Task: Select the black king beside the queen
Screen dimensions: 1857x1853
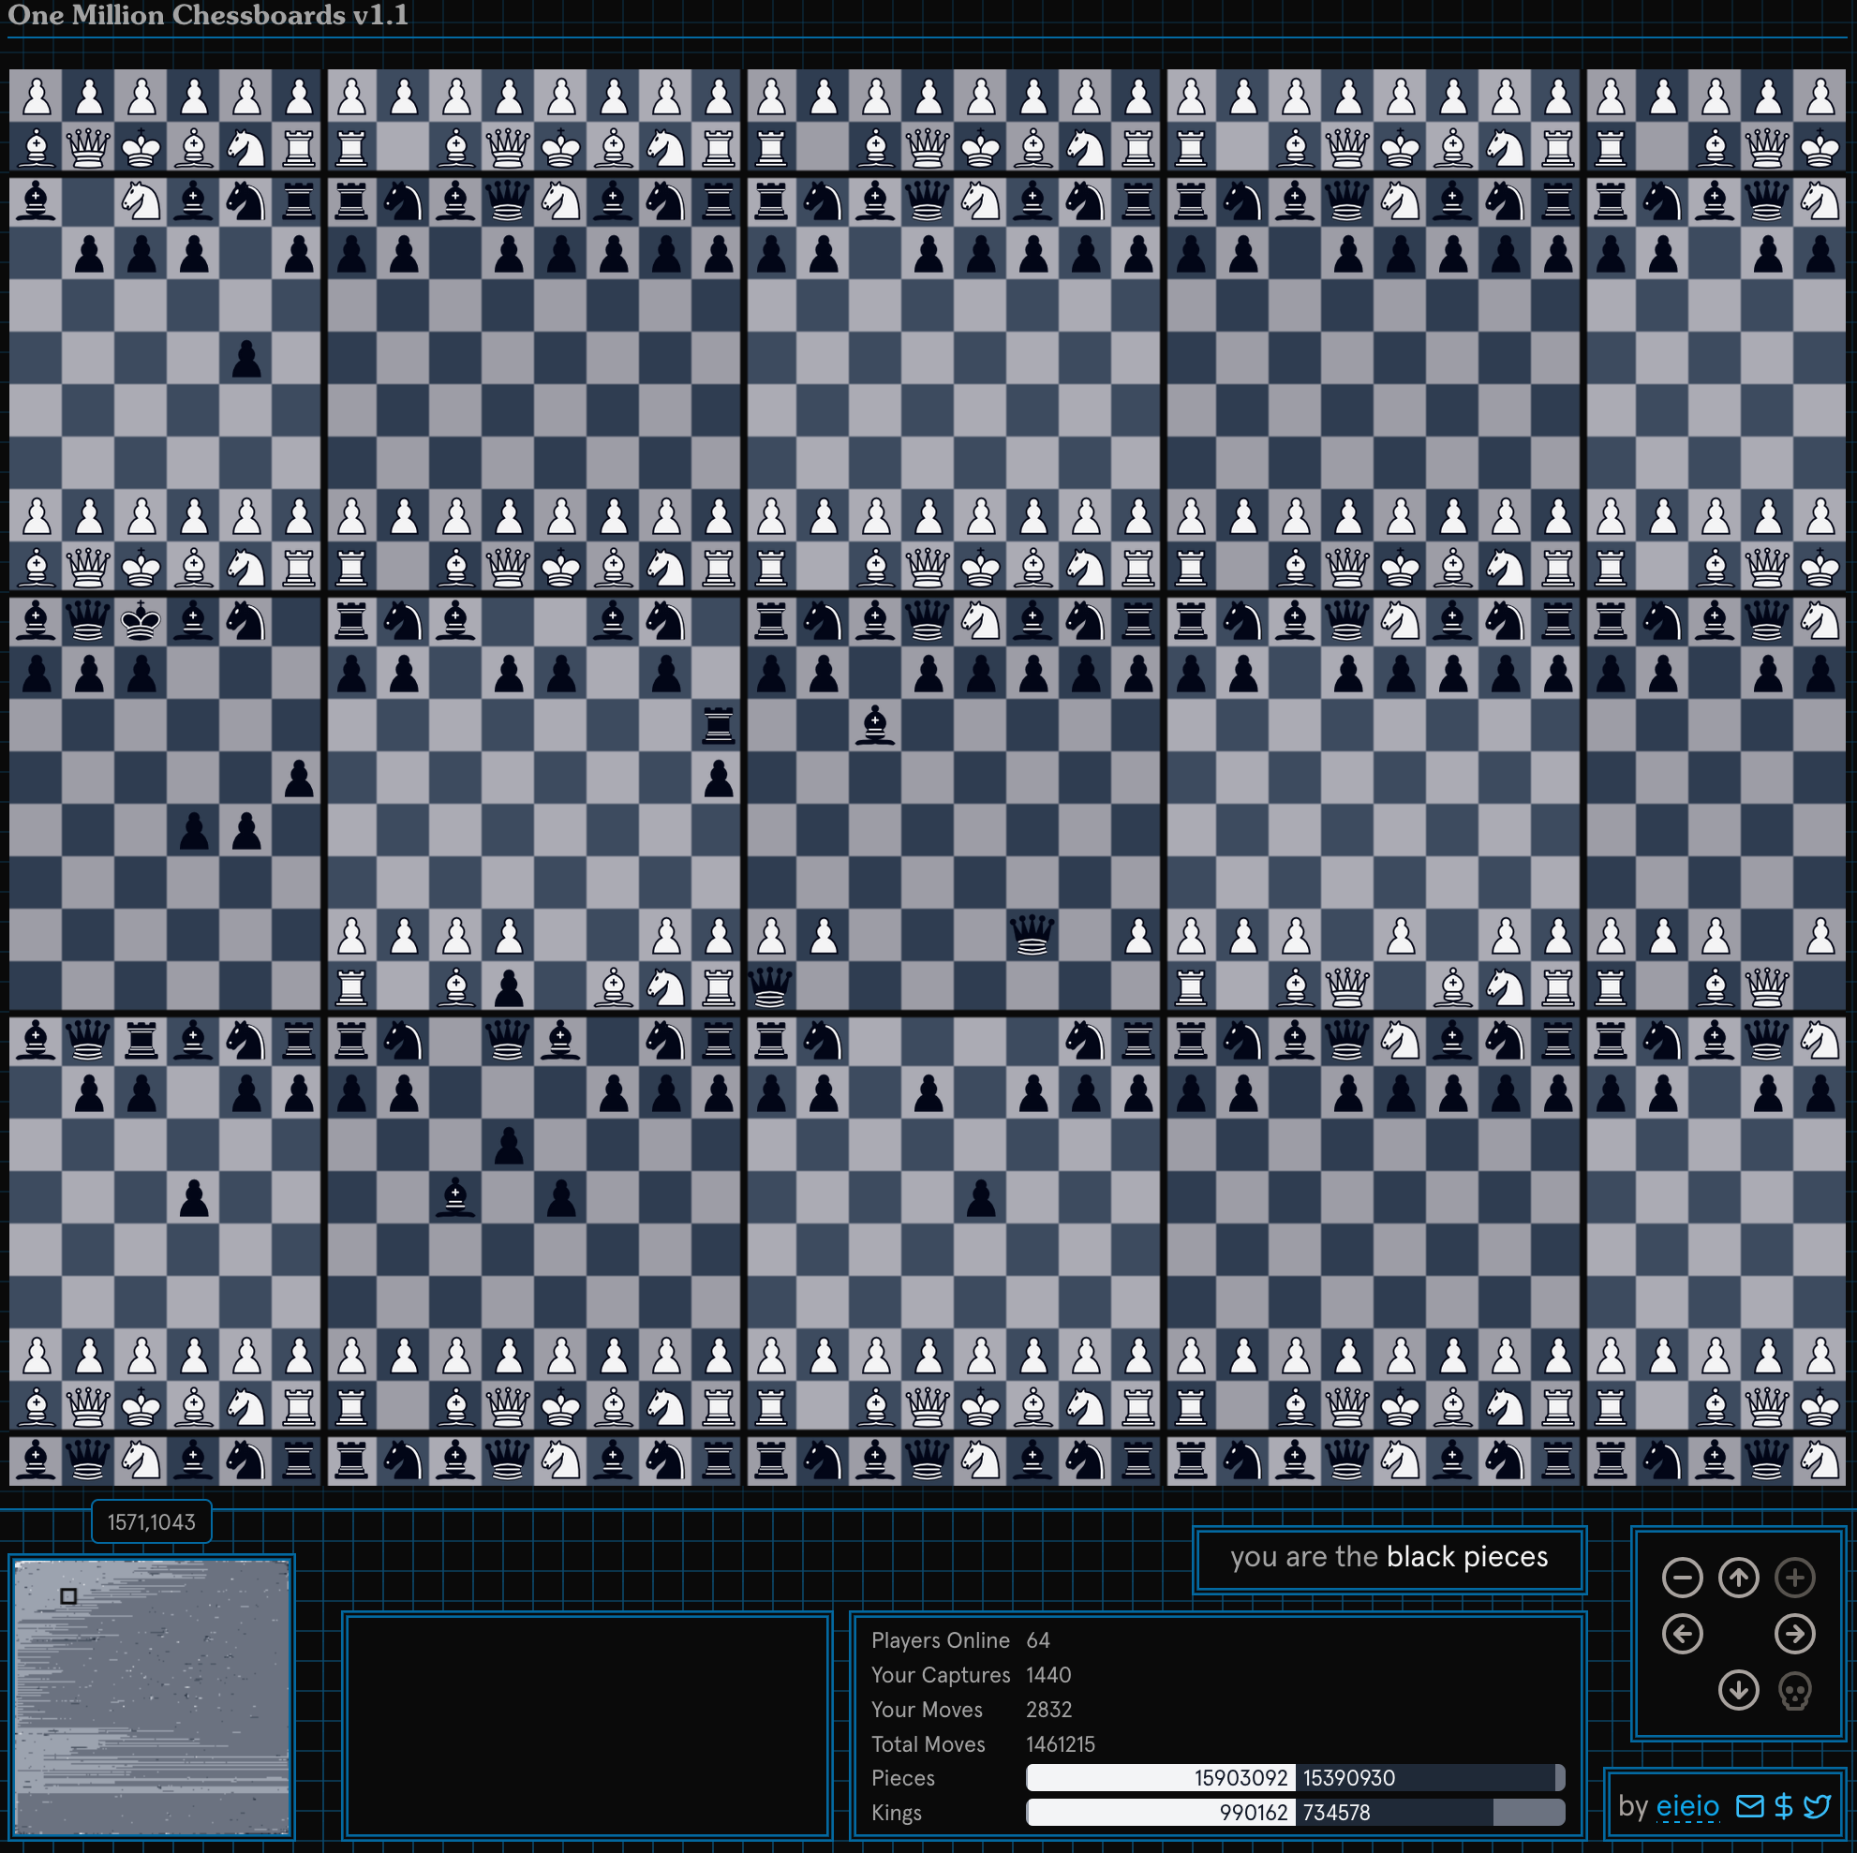Action: point(141,623)
